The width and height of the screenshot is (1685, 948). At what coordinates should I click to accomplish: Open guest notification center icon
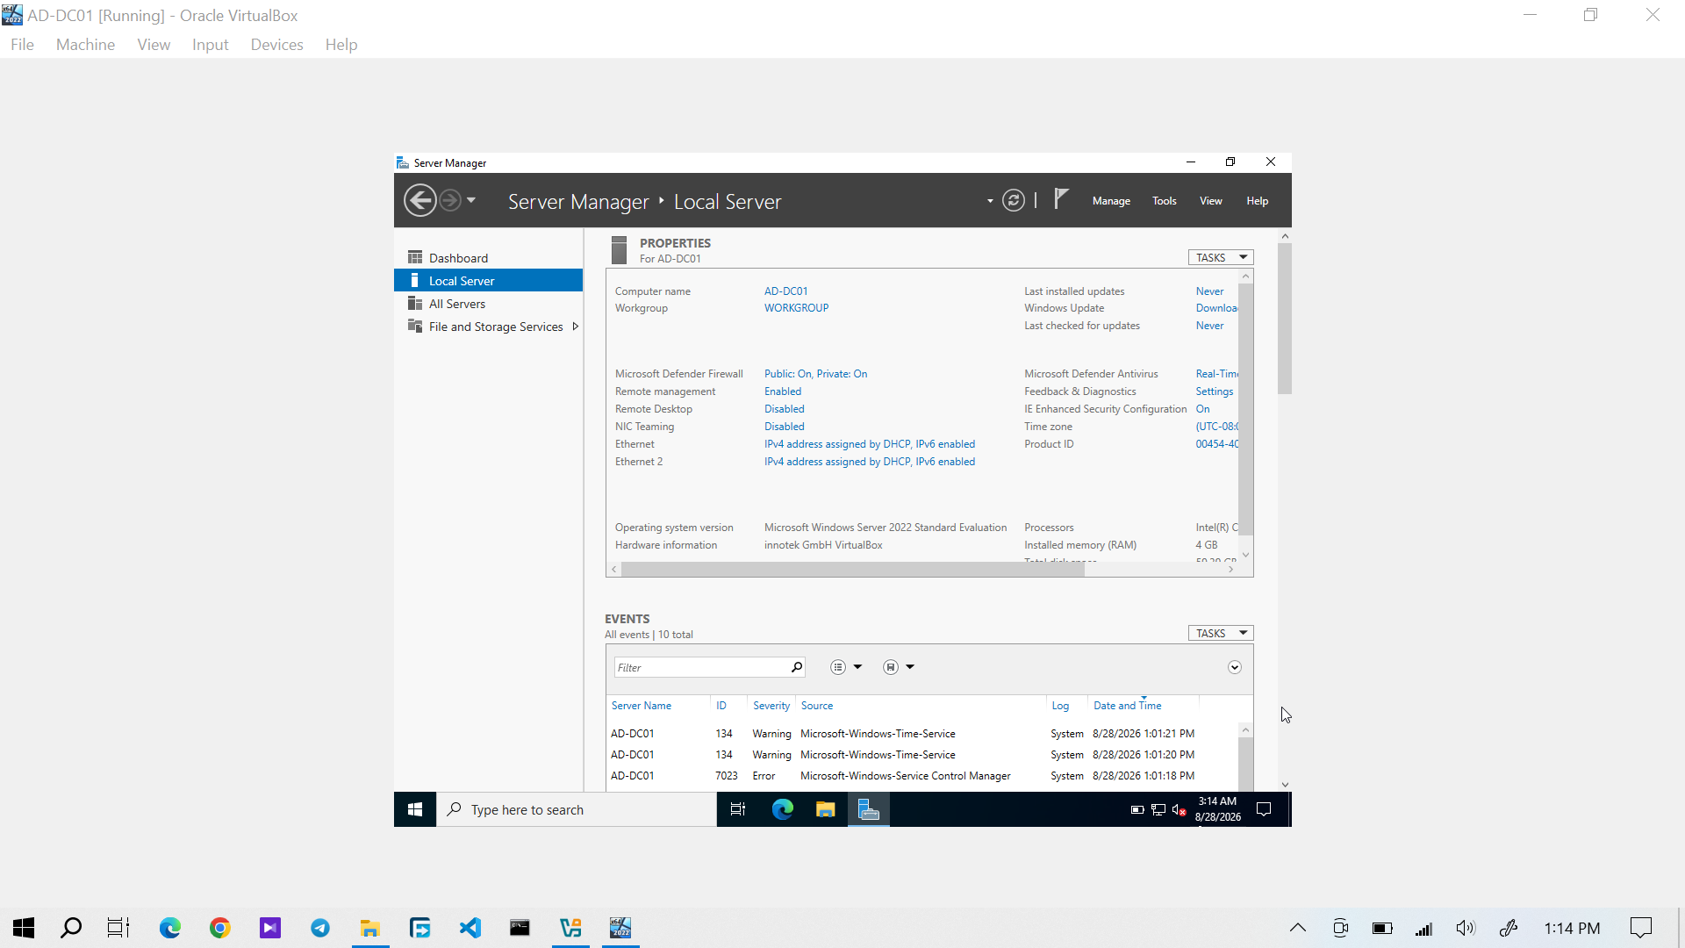pyautogui.click(x=1264, y=809)
